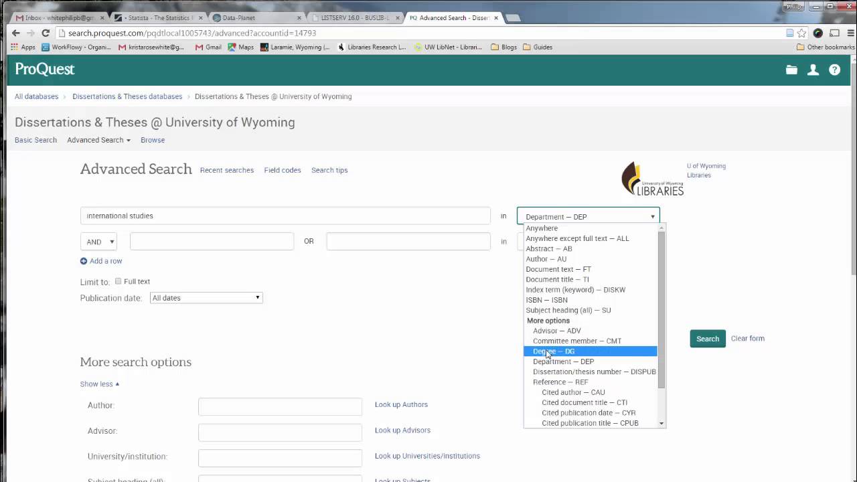Open Recent searches link
Screen dimensions: 857x482
click(227, 170)
